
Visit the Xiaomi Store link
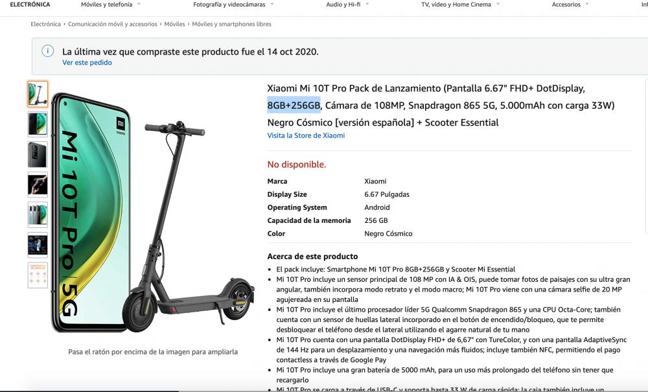pyautogui.click(x=306, y=135)
